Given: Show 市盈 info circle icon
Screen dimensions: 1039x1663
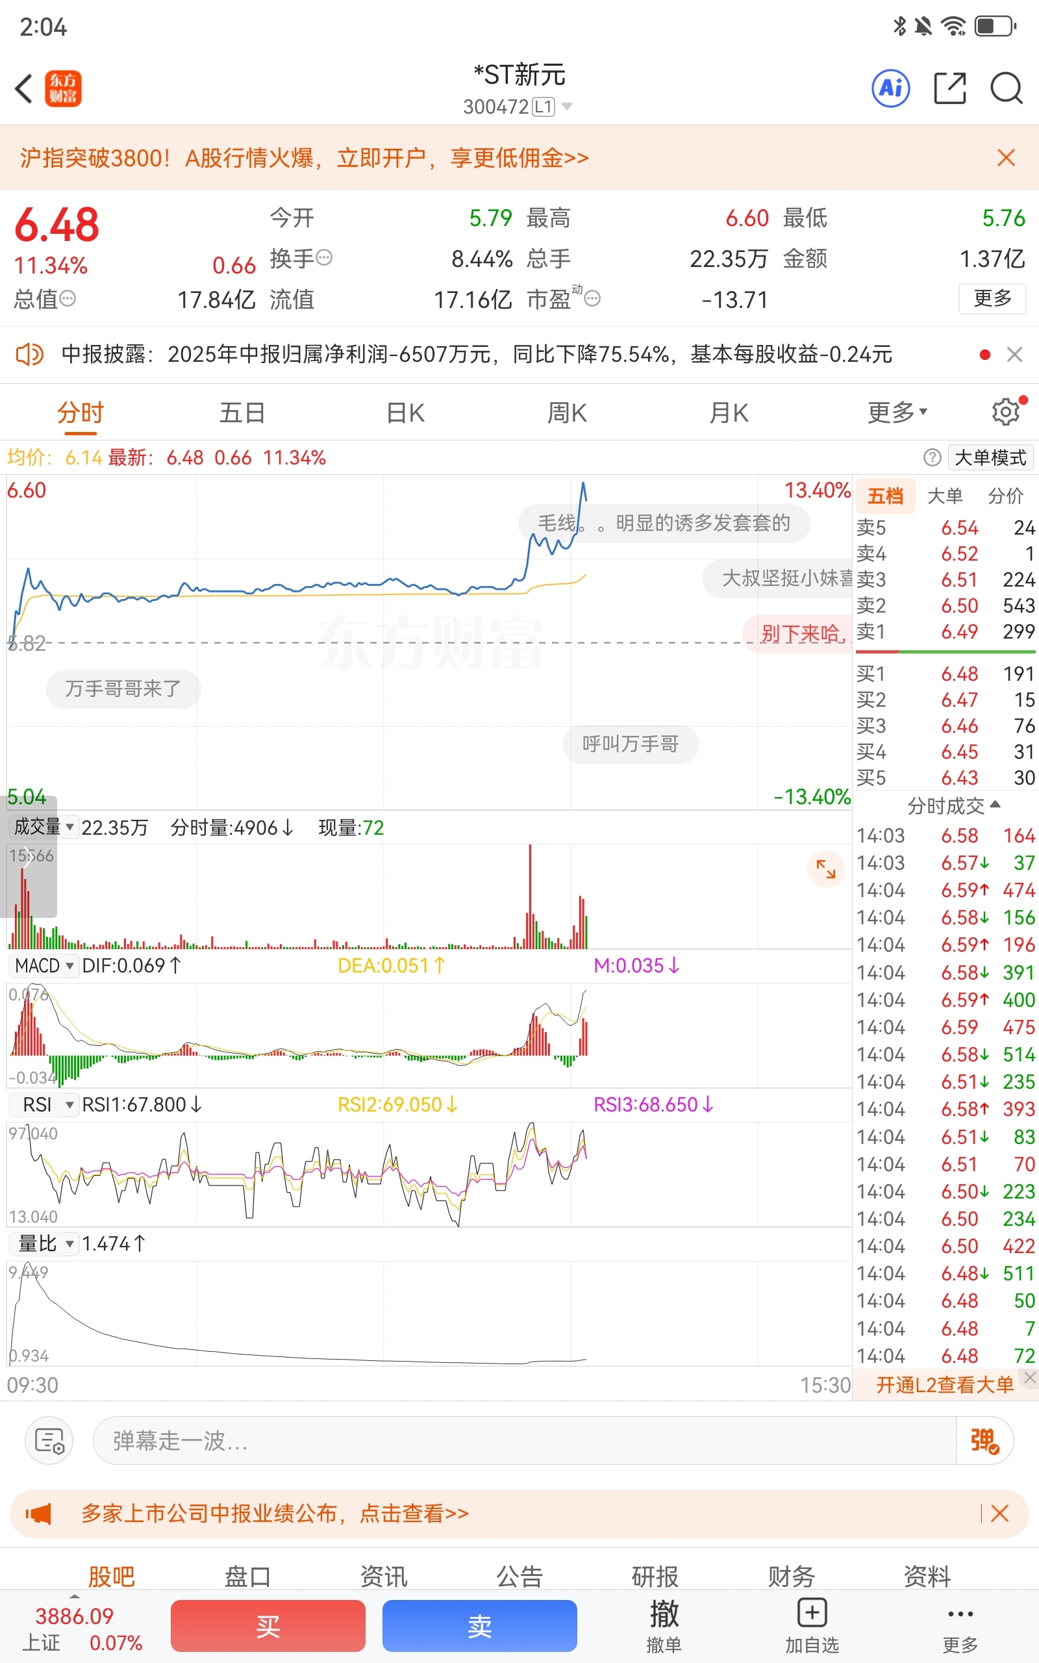Looking at the screenshot, I should (x=592, y=298).
